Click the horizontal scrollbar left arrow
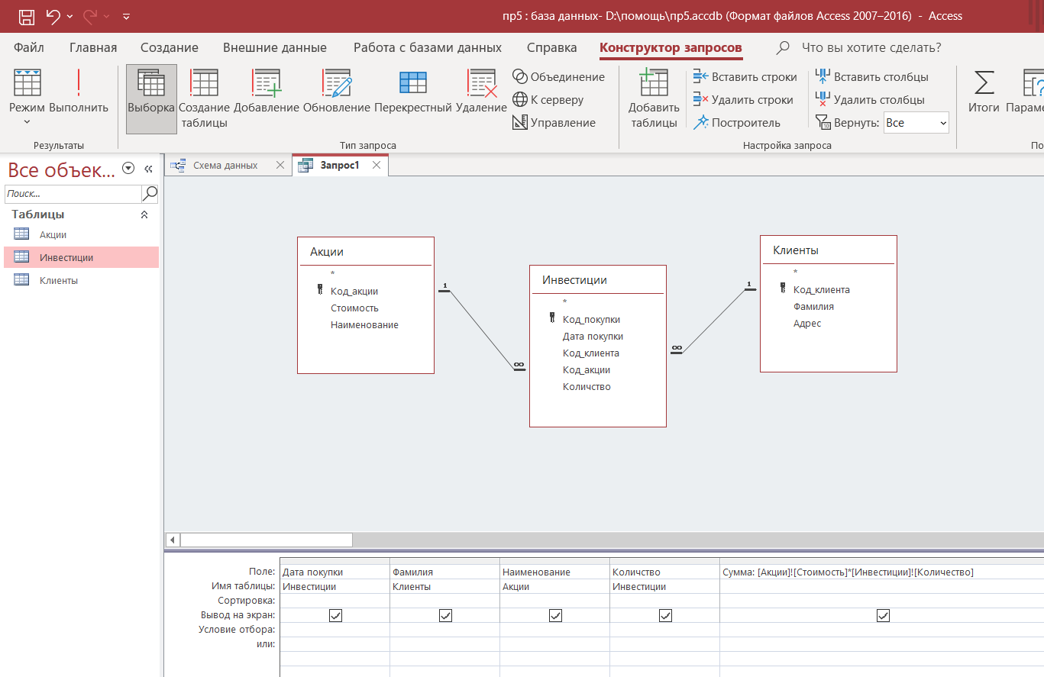This screenshot has width=1044, height=677. point(173,540)
